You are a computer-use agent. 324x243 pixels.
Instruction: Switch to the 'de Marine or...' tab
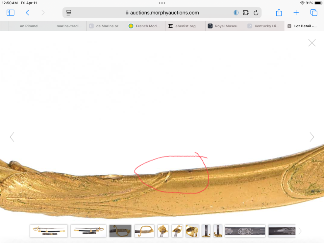coord(106,26)
